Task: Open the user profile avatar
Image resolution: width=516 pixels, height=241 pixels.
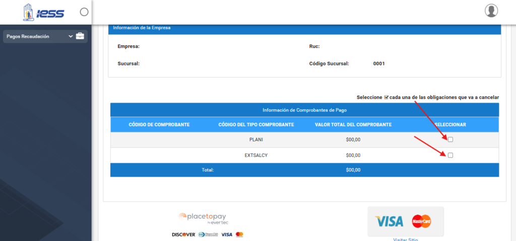Action: coord(491,11)
